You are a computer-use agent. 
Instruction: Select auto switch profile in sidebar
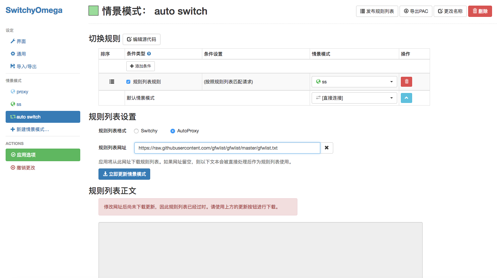click(x=43, y=117)
